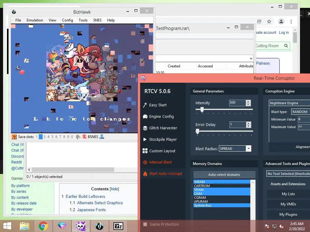This screenshot has width=310, height=232.
Task: Open My Lists button
Action: click(x=288, y=194)
